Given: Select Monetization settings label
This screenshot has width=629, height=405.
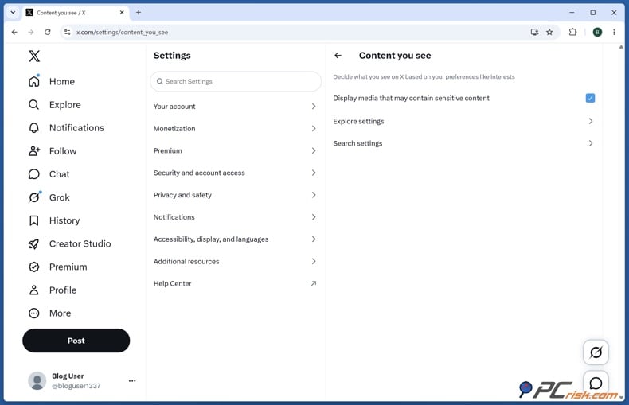Looking at the screenshot, I should click(x=174, y=128).
